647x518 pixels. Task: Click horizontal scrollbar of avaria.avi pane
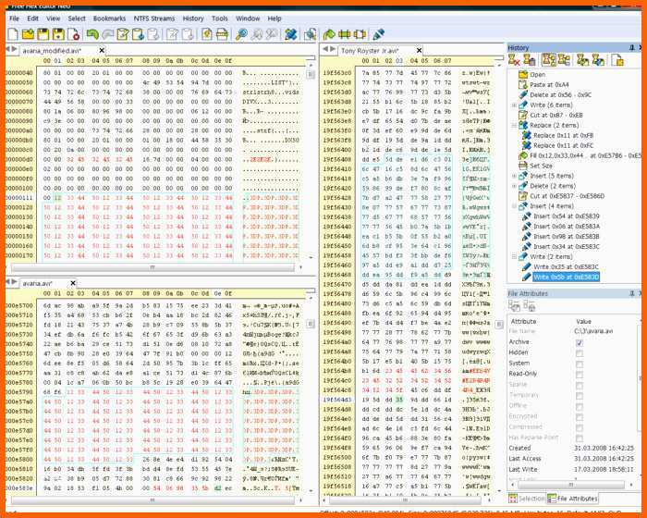(153, 500)
